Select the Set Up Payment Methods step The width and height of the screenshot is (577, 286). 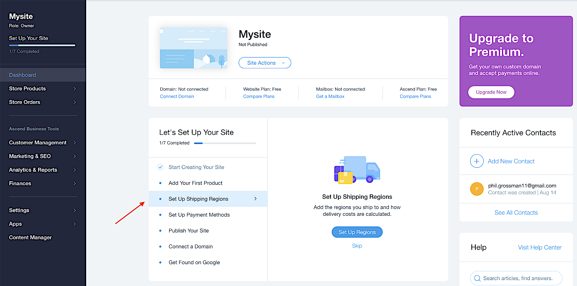(x=199, y=215)
